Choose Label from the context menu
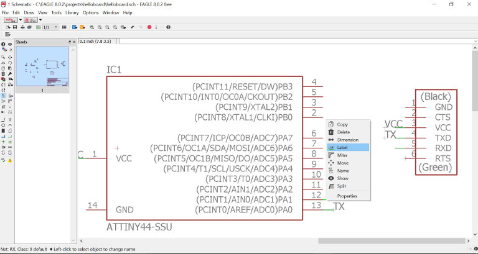 tap(348, 147)
